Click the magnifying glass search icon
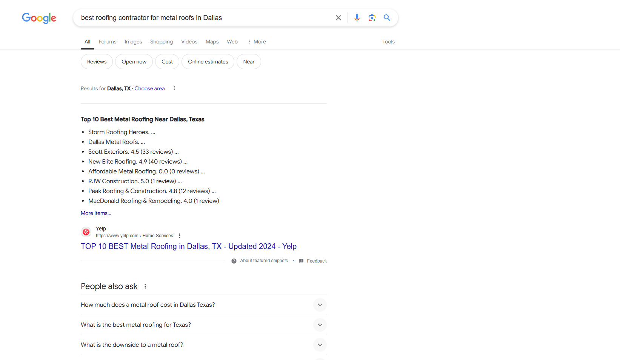 coord(387,18)
